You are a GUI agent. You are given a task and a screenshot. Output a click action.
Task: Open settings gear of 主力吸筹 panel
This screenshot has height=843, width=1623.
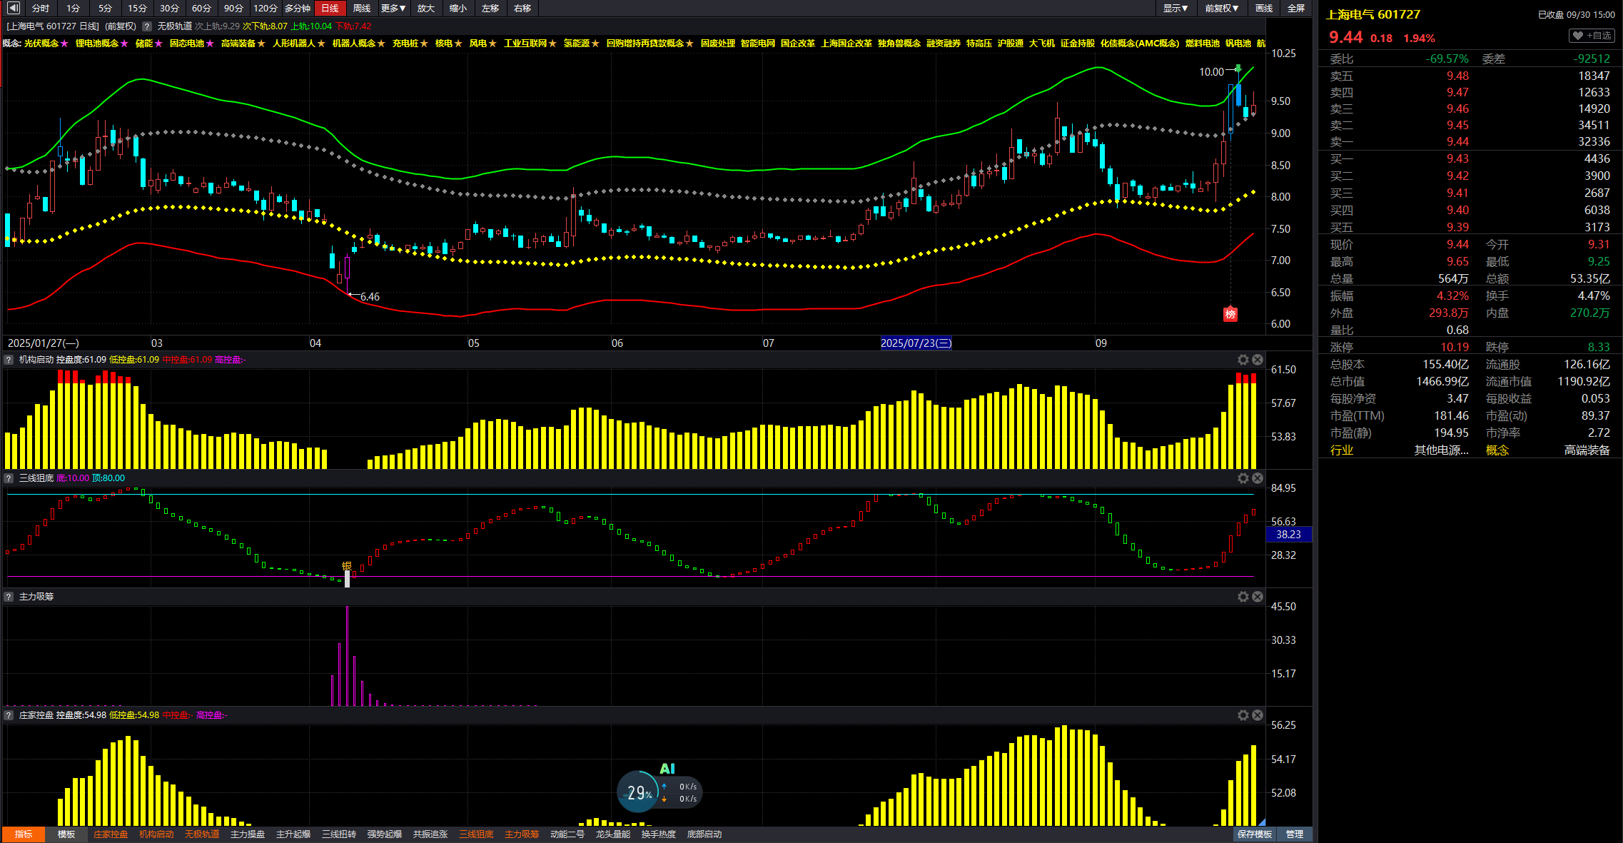1243,597
